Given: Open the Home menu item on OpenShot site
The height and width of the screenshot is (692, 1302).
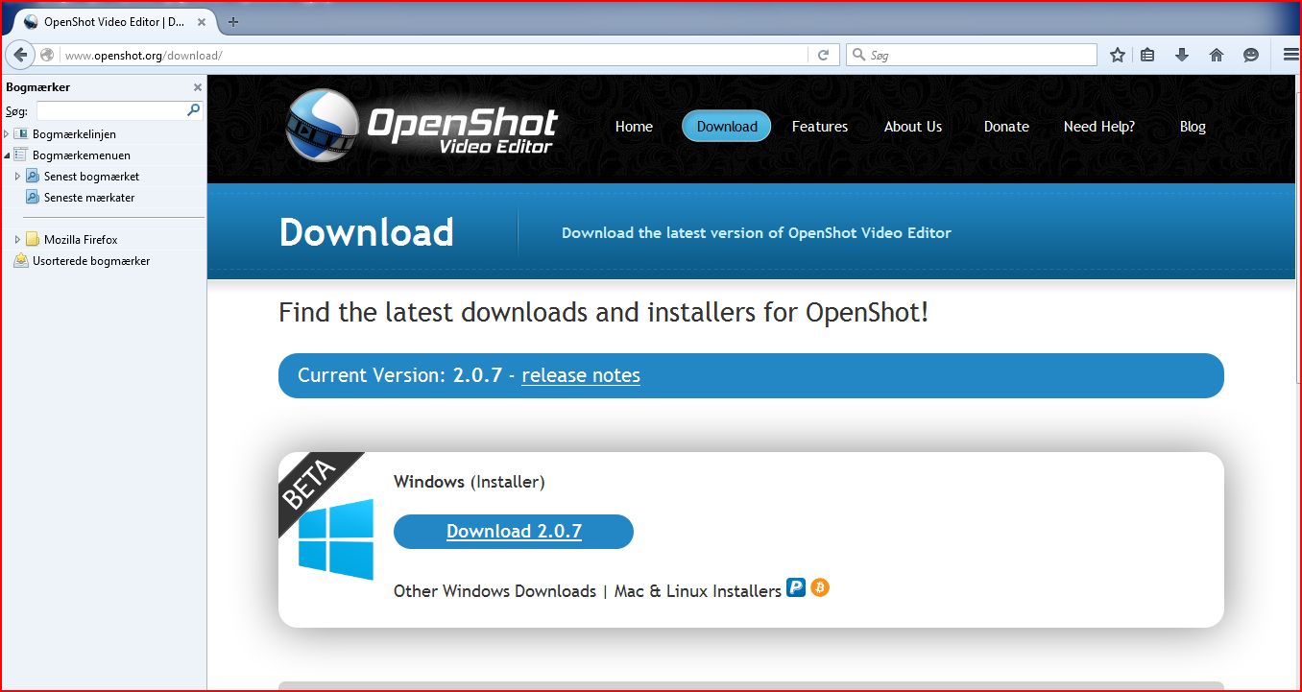Looking at the screenshot, I should [x=634, y=127].
